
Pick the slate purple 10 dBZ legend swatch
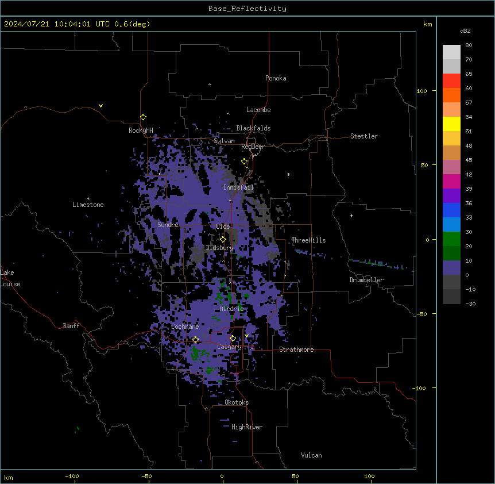point(451,268)
